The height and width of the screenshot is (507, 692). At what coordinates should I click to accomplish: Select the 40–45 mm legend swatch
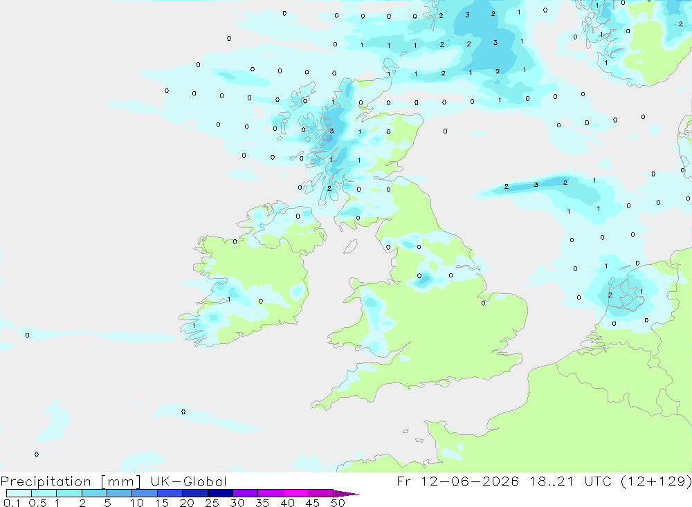coord(295,493)
